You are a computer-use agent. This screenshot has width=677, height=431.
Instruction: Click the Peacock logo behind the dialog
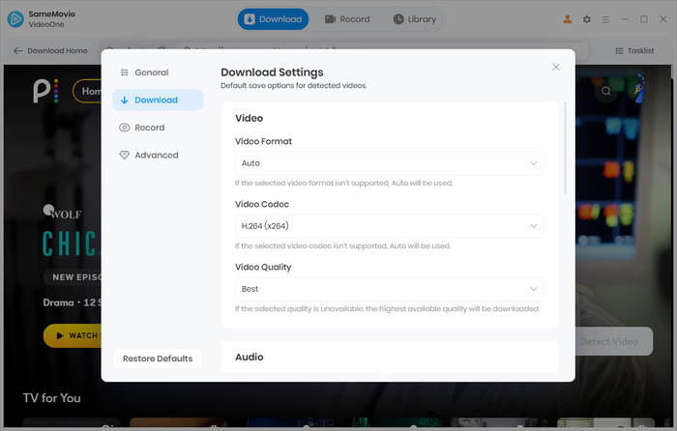coord(44,91)
